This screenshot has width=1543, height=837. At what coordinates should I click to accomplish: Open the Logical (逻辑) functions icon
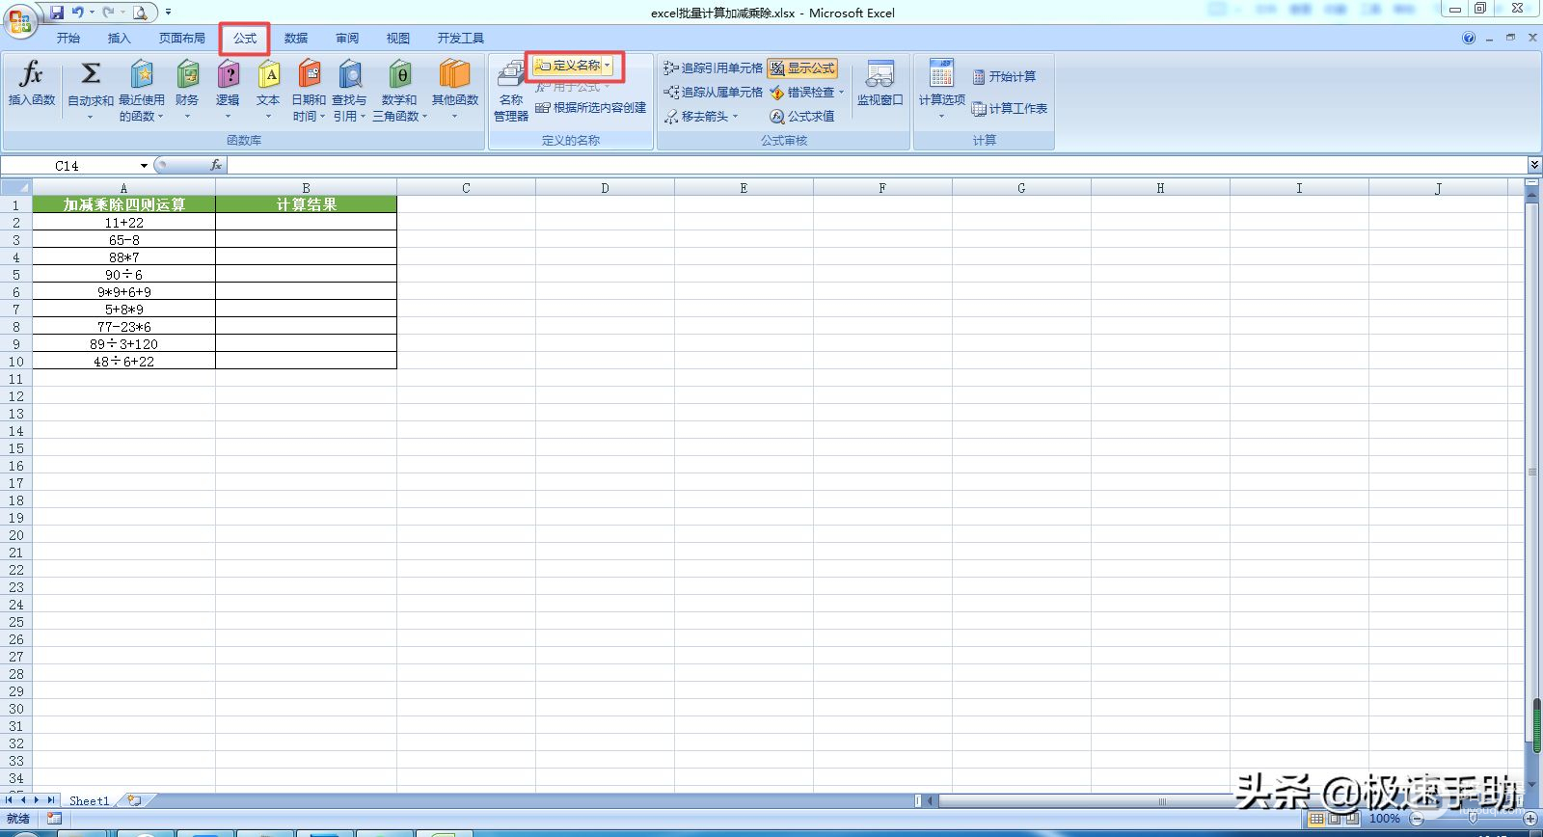click(228, 75)
